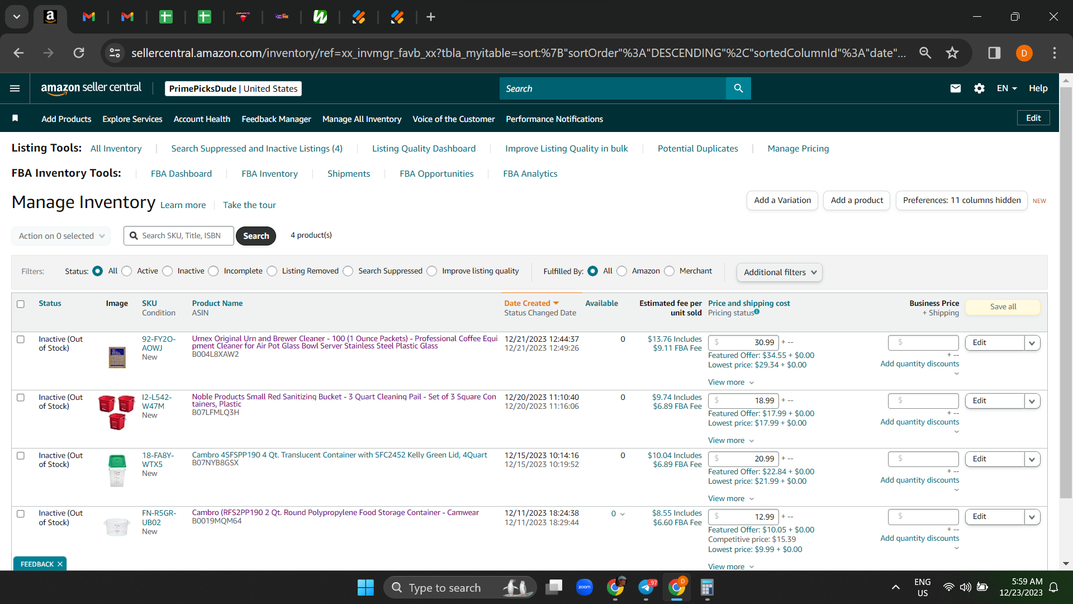
Task: Open Edit dropdown arrow for Cambro 4 Qt row
Action: 1032,459
